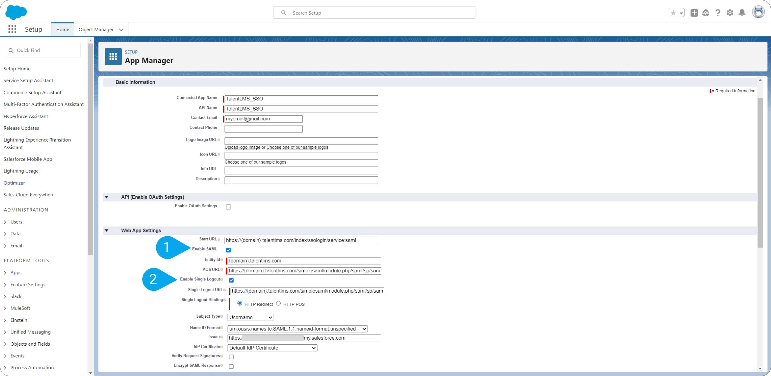Select the HTTP POST radio button
The height and width of the screenshot is (376, 771).
279,303
